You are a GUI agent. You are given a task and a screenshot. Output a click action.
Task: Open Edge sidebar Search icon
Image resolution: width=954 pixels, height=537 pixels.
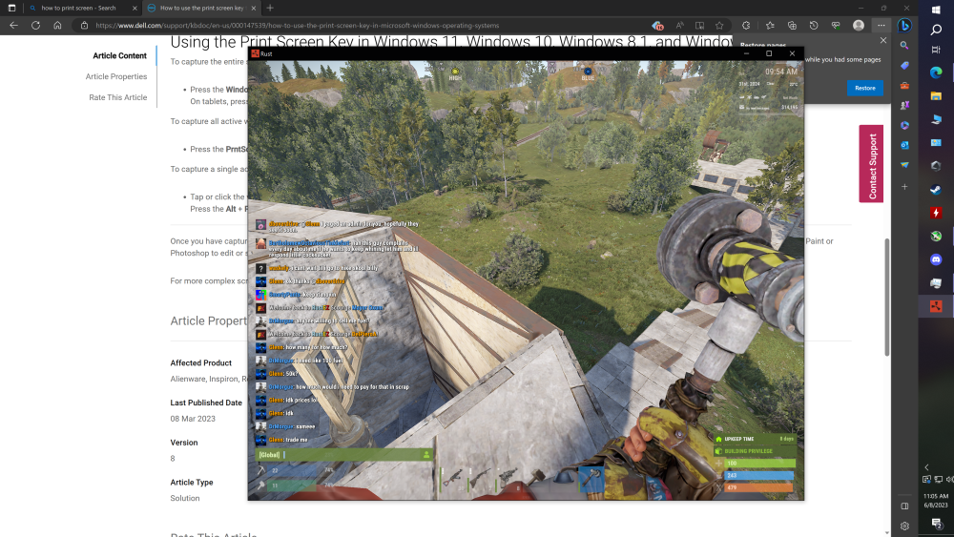pyautogui.click(x=904, y=46)
